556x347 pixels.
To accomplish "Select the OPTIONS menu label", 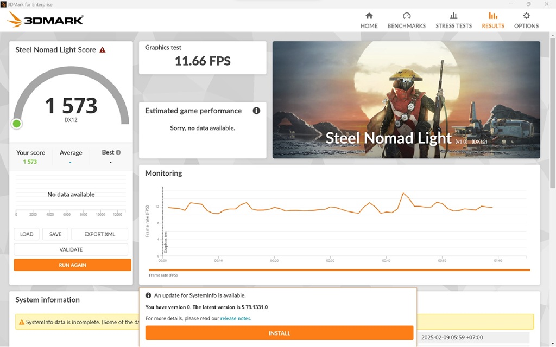I will point(526,26).
